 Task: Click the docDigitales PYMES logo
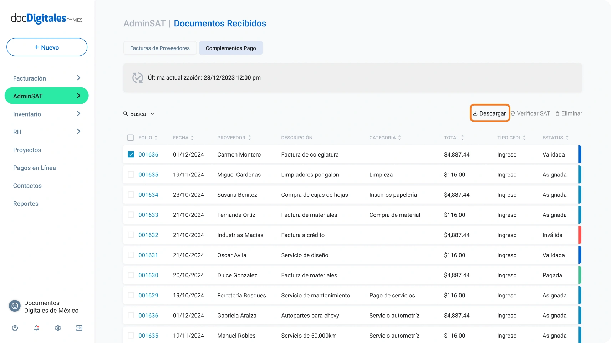point(47,19)
